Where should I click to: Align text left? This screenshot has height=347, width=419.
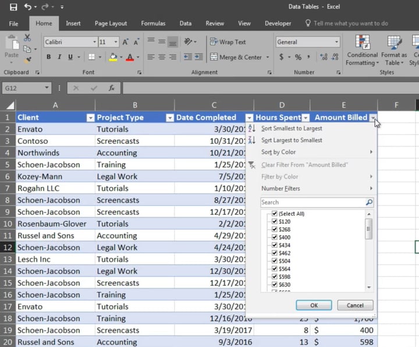point(151,57)
